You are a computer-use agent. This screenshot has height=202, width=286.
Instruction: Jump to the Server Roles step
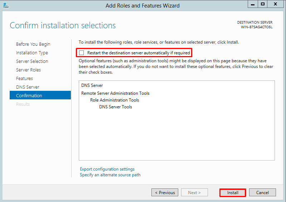28,70
